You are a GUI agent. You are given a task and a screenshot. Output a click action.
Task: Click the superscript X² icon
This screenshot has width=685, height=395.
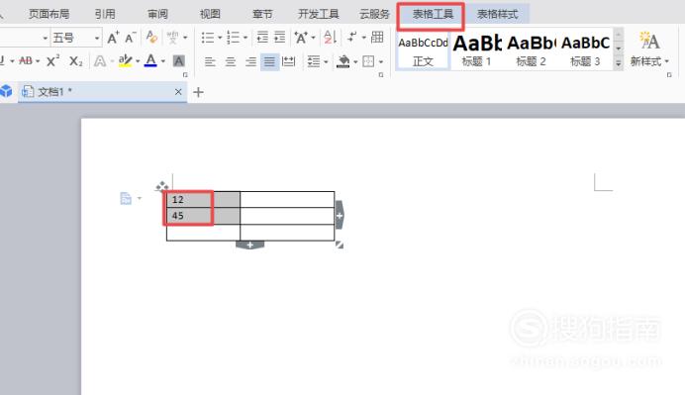52,61
